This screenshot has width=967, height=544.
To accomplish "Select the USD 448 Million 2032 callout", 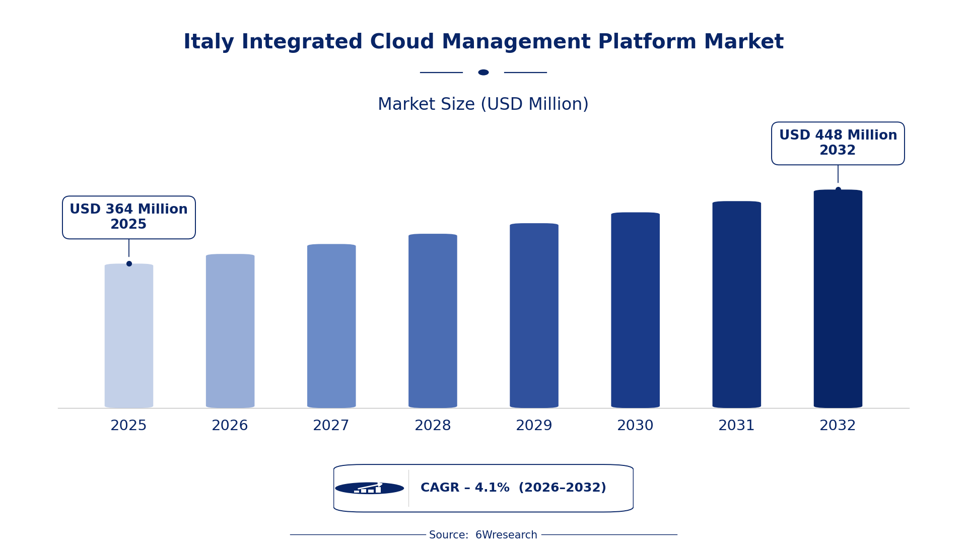I will pyautogui.click(x=838, y=144).
